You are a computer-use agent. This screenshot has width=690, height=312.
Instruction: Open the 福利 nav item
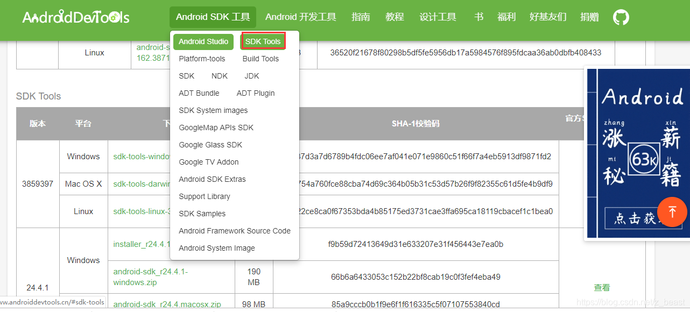point(506,17)
